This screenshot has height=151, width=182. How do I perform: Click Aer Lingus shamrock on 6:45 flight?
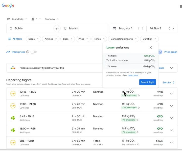point(13,118)
